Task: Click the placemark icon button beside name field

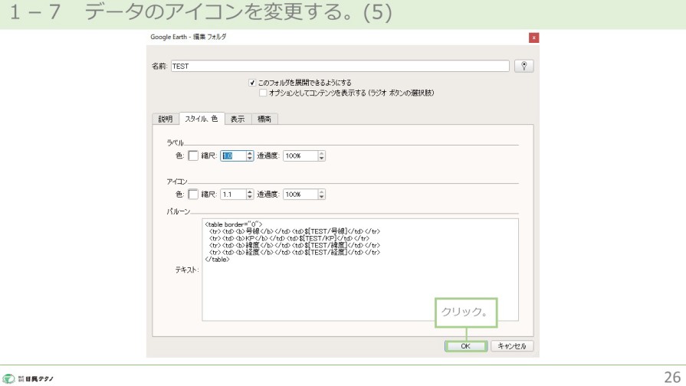Action: [x=524, y=66]
